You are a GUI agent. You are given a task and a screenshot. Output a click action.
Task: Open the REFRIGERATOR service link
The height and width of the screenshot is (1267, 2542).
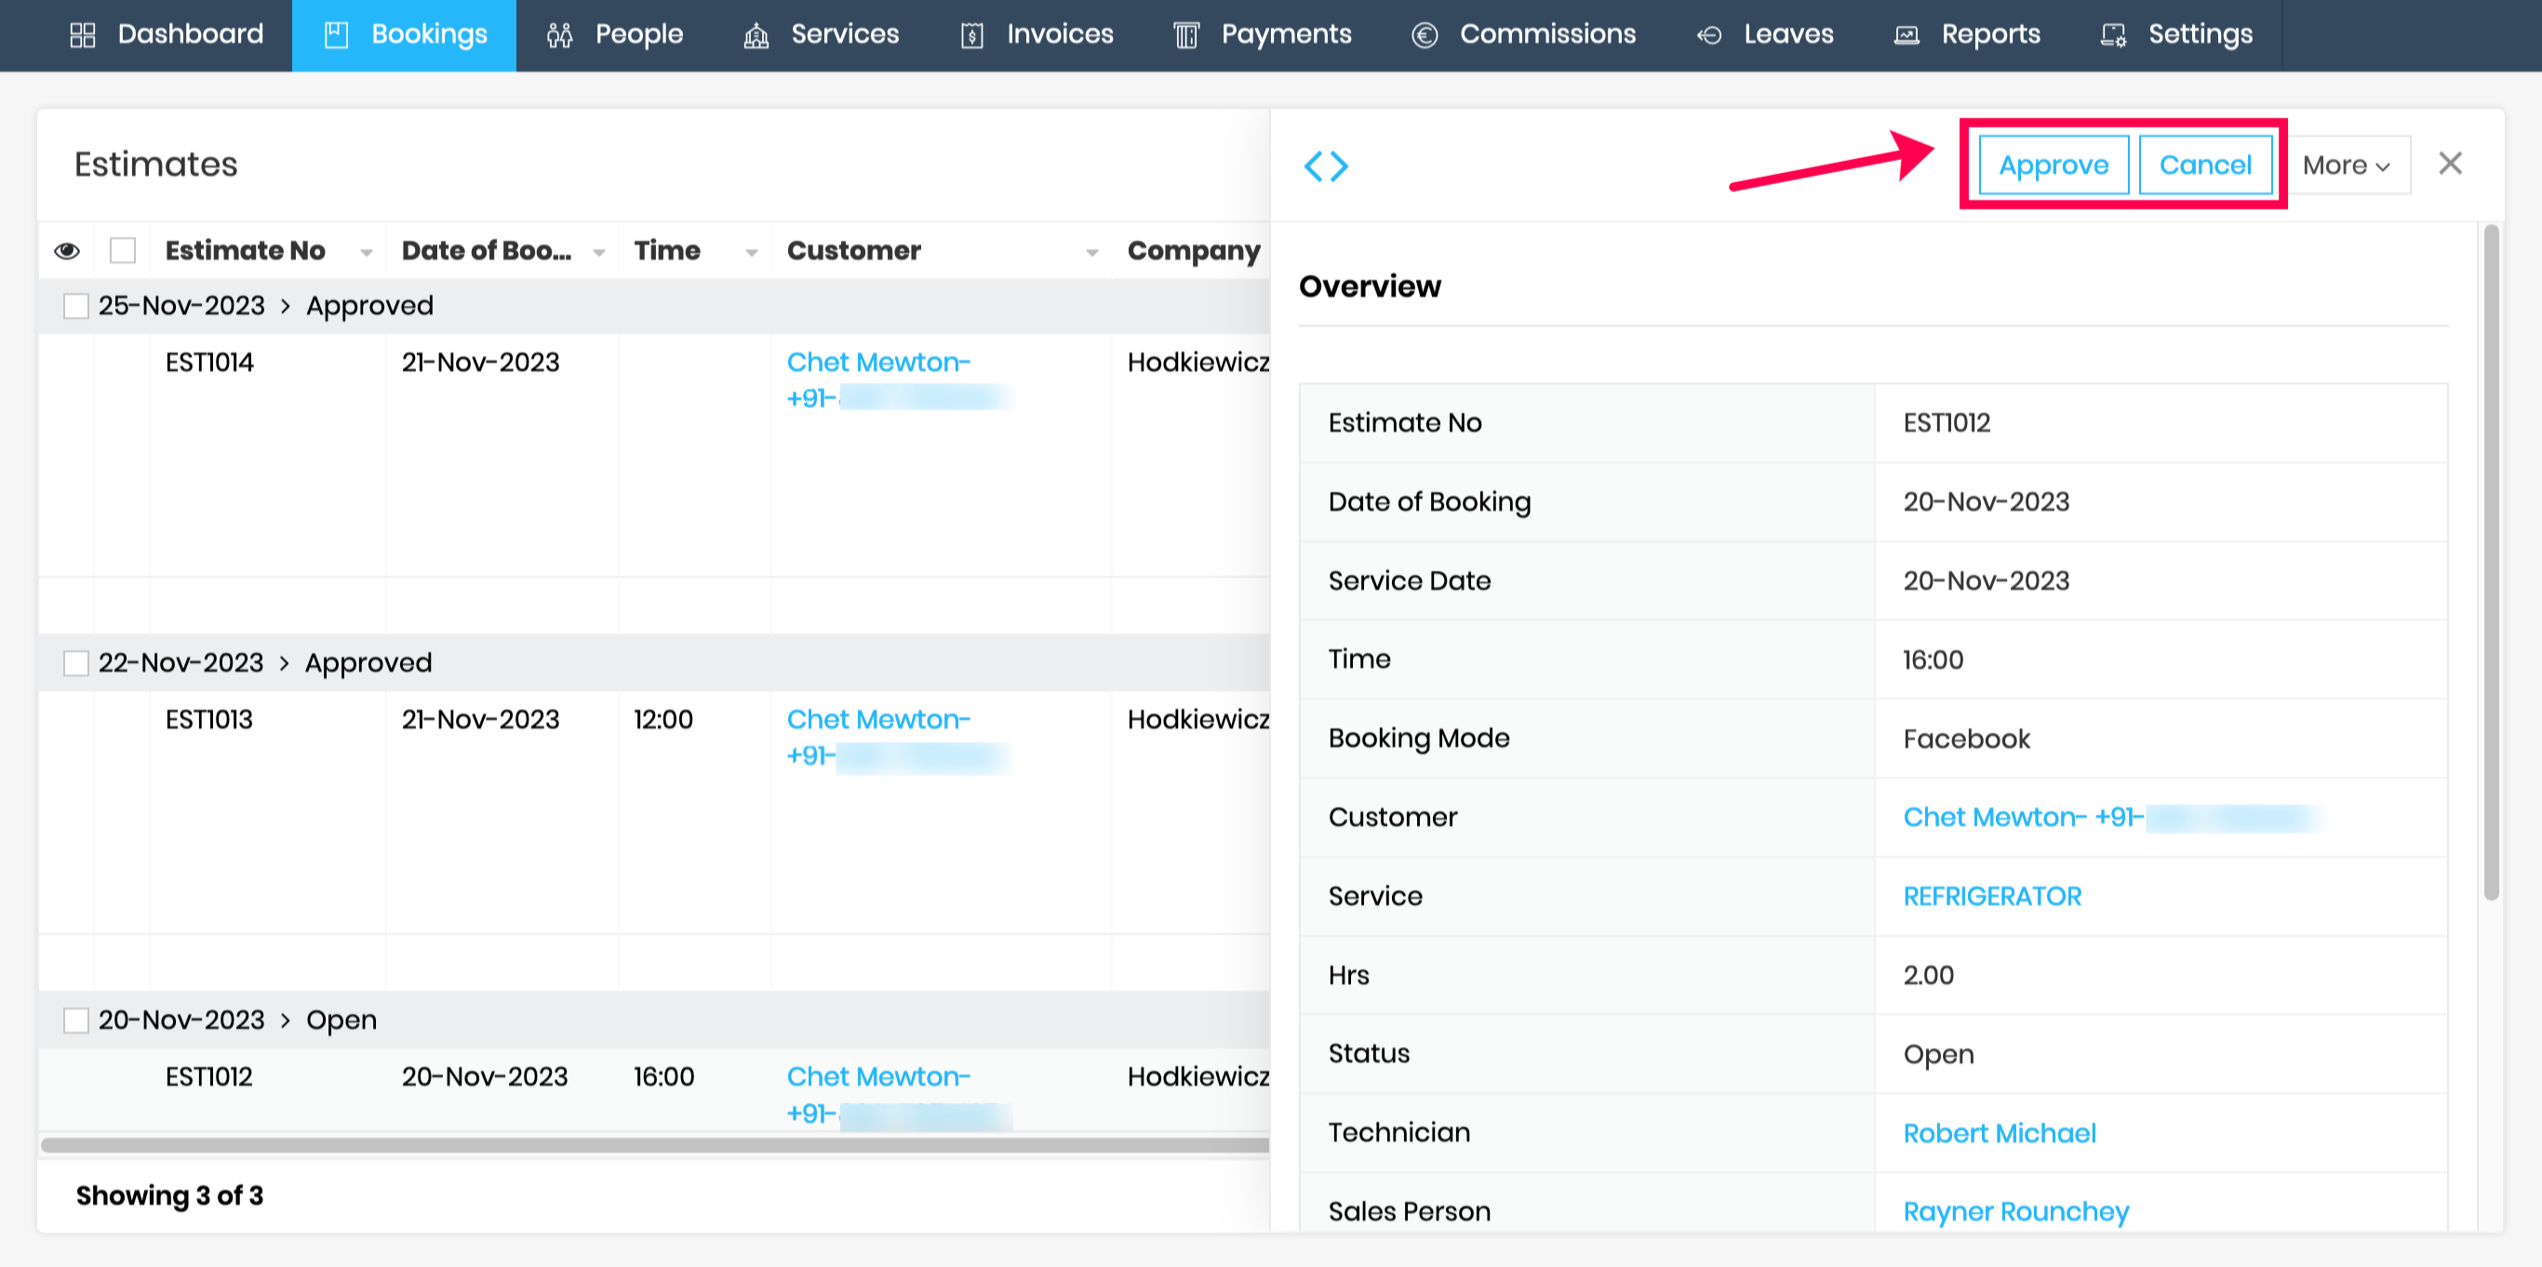point(1991,896)
